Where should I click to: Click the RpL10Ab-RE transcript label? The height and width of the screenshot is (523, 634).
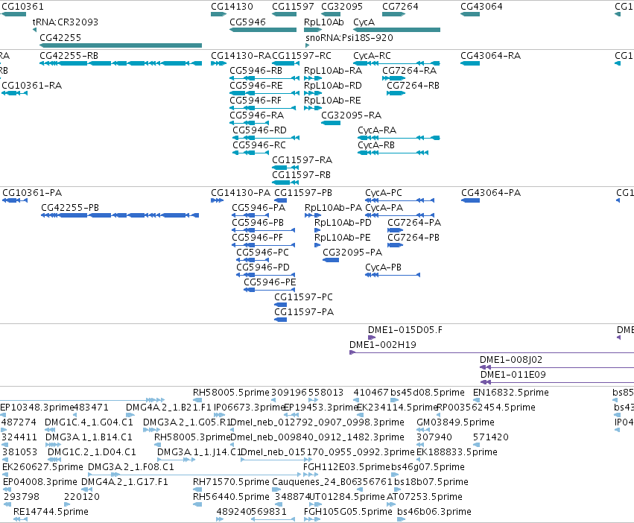[x=332, y=101]
